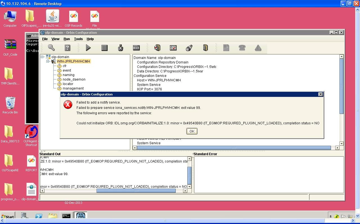Image resolution: width=360 pixels, height=224 pixels.
Task: Click the greyed telephone toolbar icon
Action: click(242, 48)
